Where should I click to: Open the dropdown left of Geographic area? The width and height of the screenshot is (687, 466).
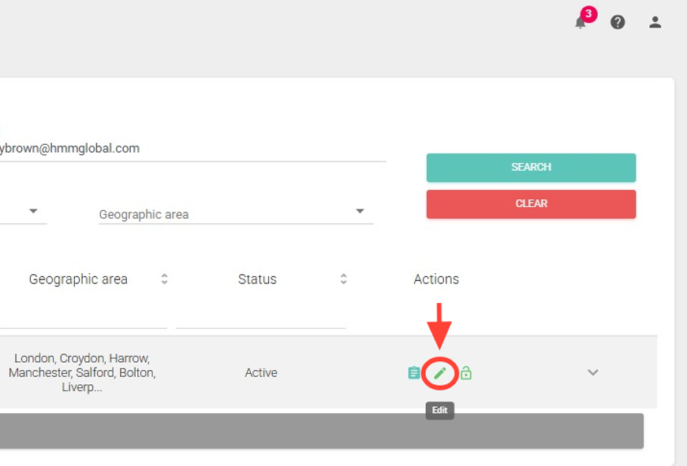(x=33, y=212)
